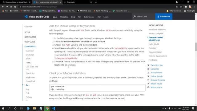Open the JavaScript language doc
This screenshot has width=197, height=111.
pos(30,55)
